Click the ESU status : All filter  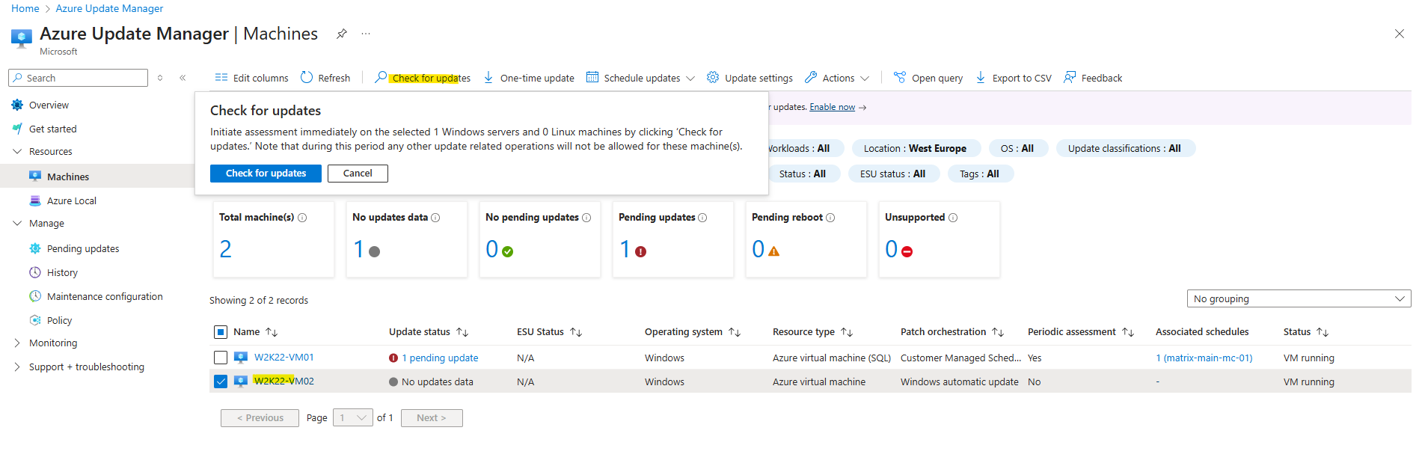(x=892, y=174)
